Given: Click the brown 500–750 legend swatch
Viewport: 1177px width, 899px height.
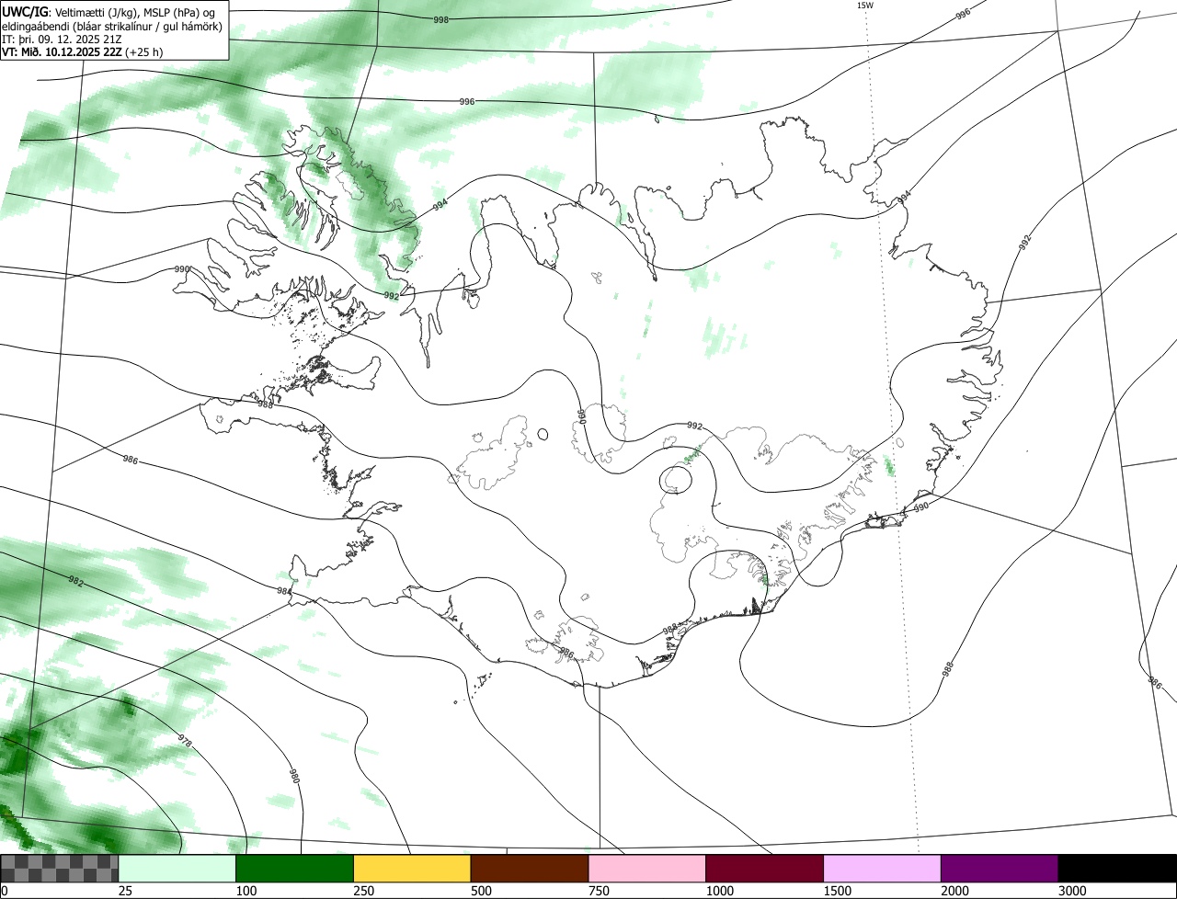Looking at the screenshot, I should (x=530, y=868).
